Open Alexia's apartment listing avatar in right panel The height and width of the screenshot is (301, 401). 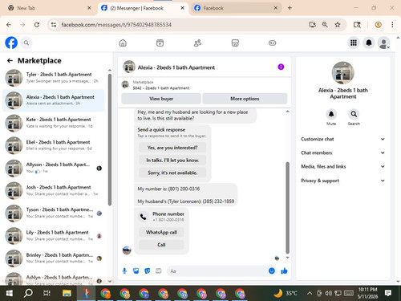342,73
